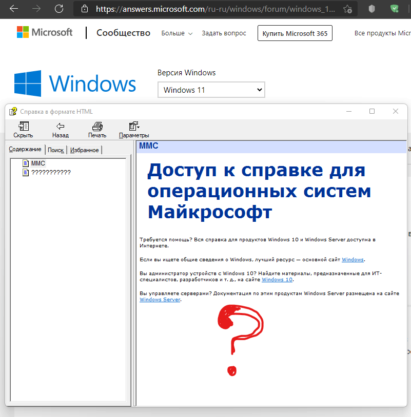The height and width of the screenshot is (417, 411).
Task: Click the blue Windows logo
Action: (x=75, y=84)
